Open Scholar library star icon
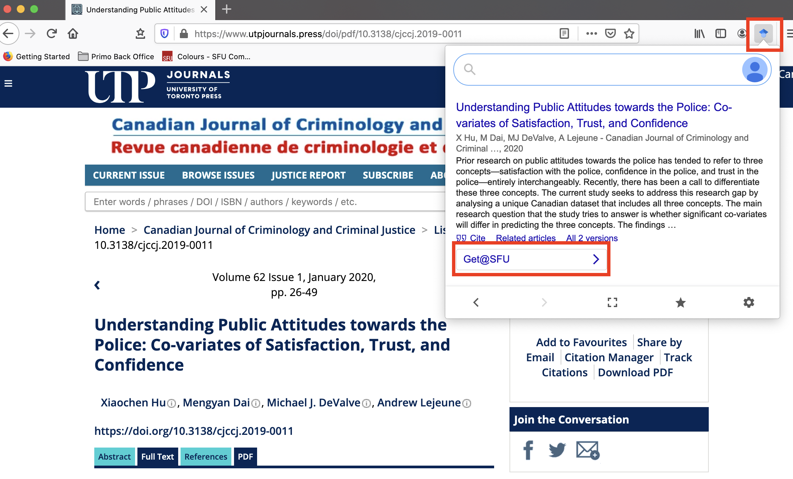This screenshot has height=479, width=793. (681, 302)
